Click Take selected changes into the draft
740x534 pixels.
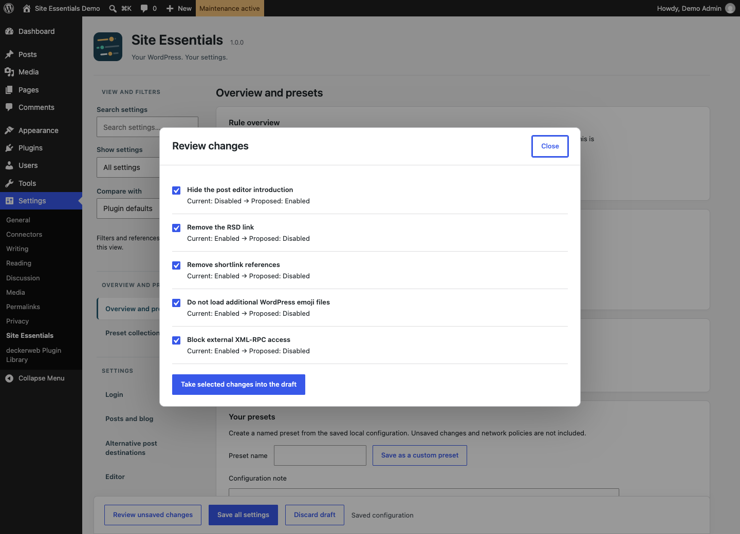tap(238, 385)
